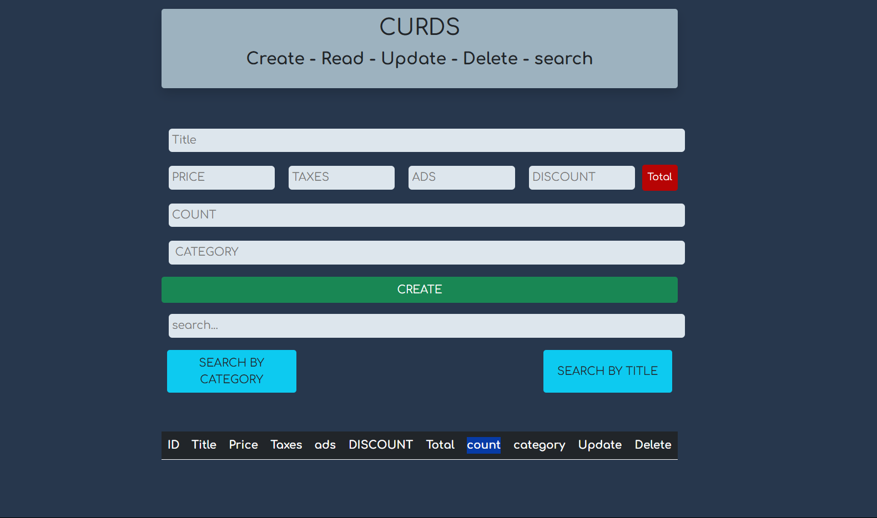This screenshot has height=518, width=877.
Task: Click the Title input field
Action: click(x=426, y=140)
